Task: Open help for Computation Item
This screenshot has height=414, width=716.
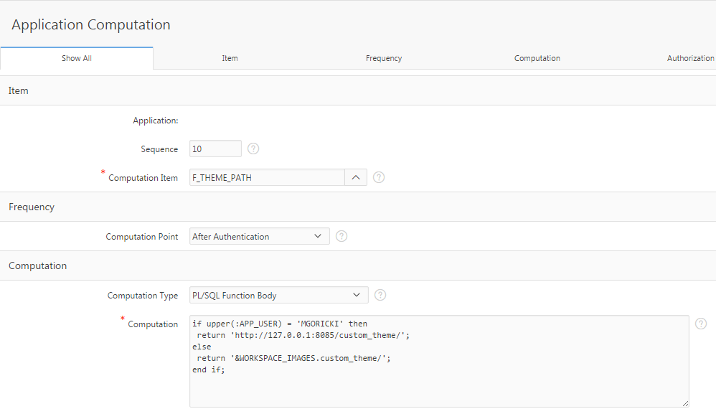Action: point(378,177)
